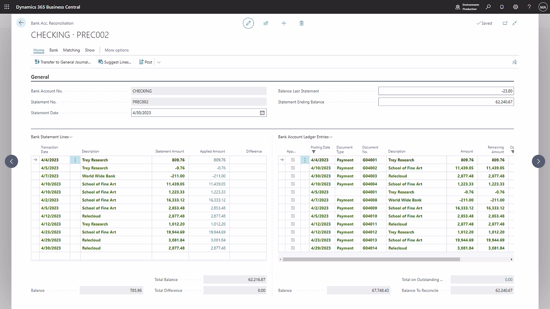Screen dimensions: 550x309
Task: Click Suggest Lines button
Action: 115,62
